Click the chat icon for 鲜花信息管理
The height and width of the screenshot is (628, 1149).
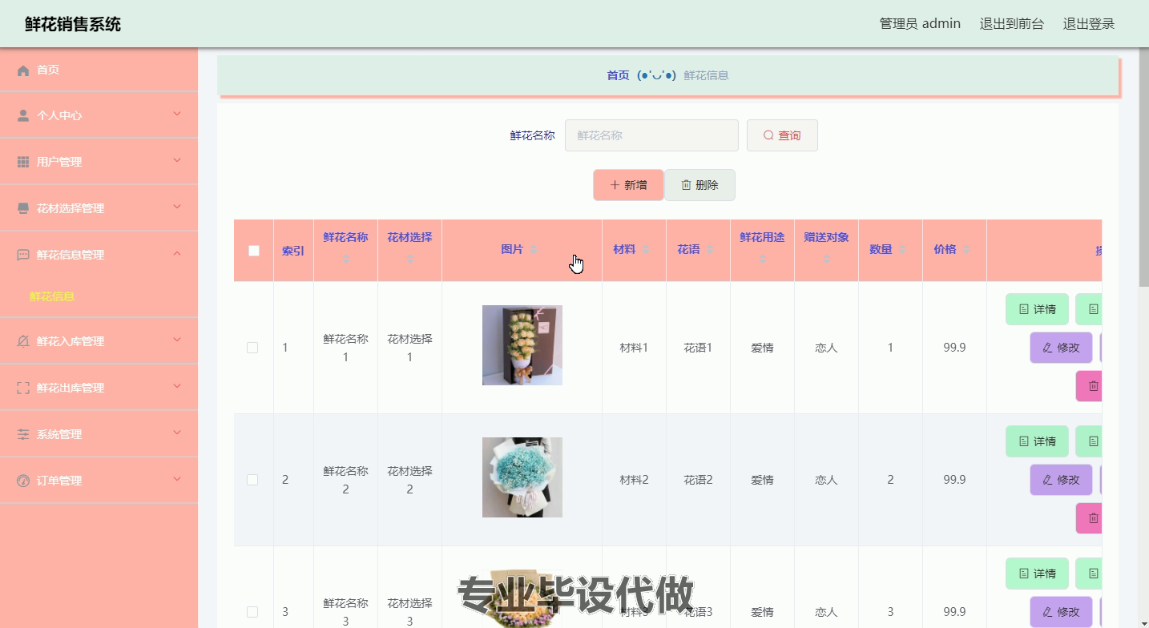[23, 255]
